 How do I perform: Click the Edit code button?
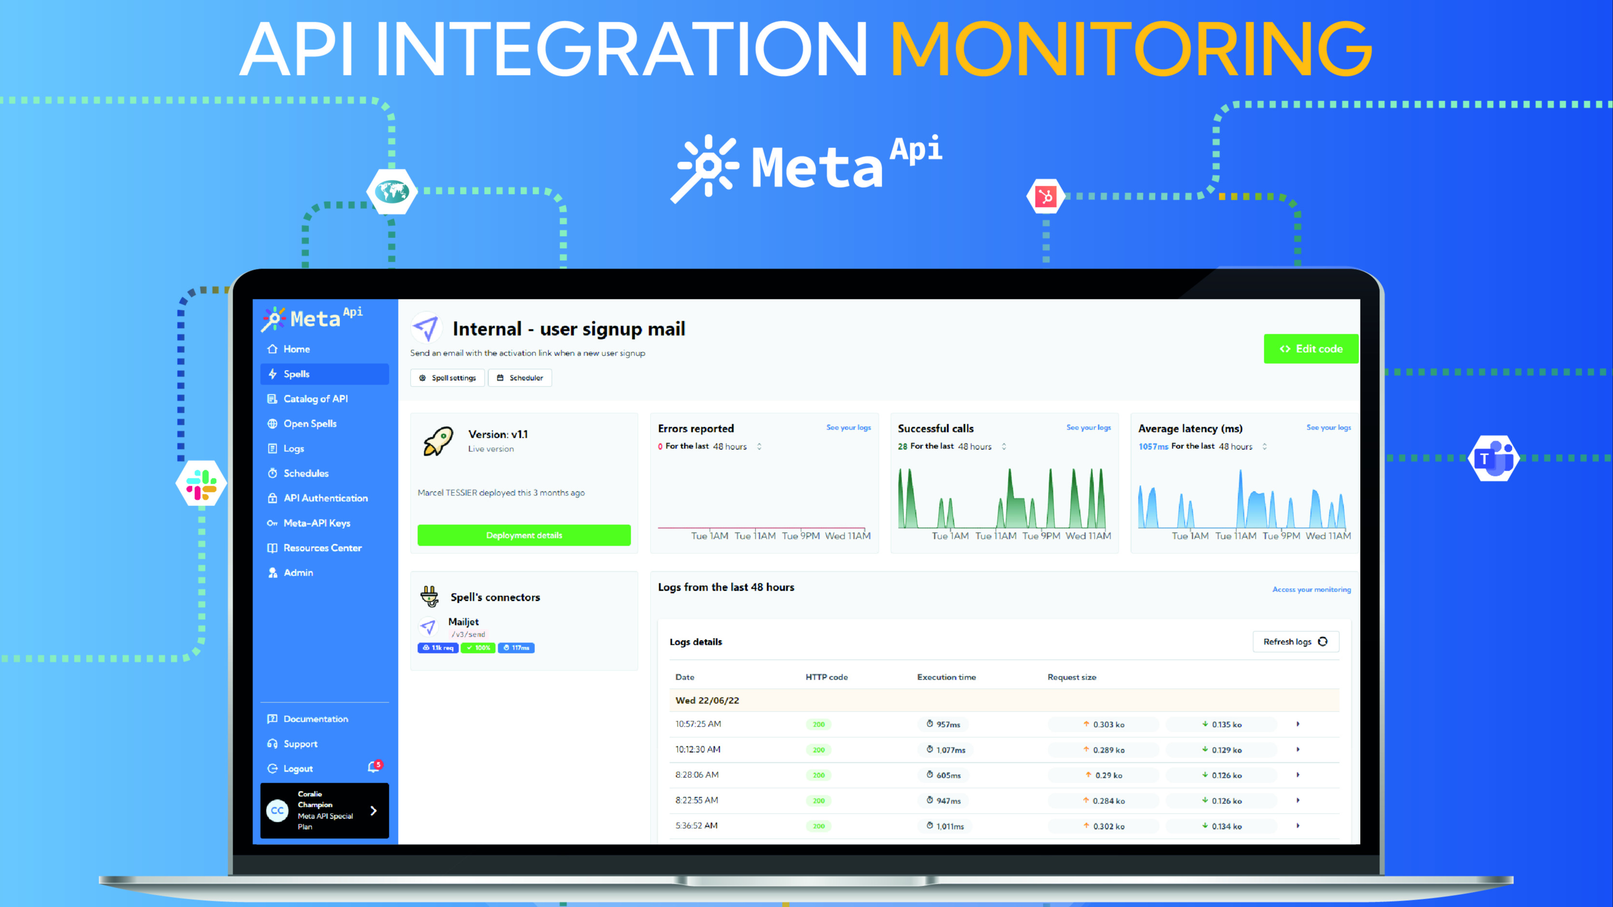click(1311, 349)
